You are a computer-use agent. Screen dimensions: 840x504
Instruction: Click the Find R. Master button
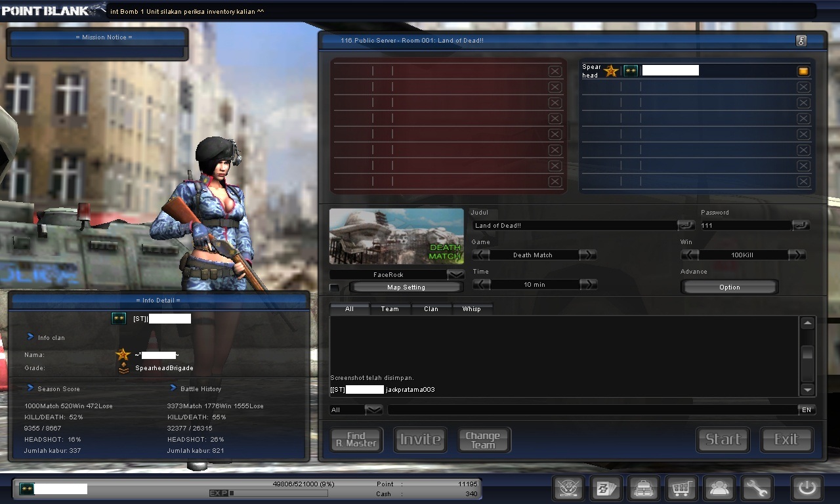click(x=356, y=440)
